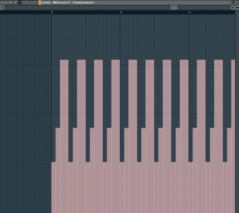239x213 pixels.
Task: Open the event editor main menu arrow
Action: click(2, 2)
